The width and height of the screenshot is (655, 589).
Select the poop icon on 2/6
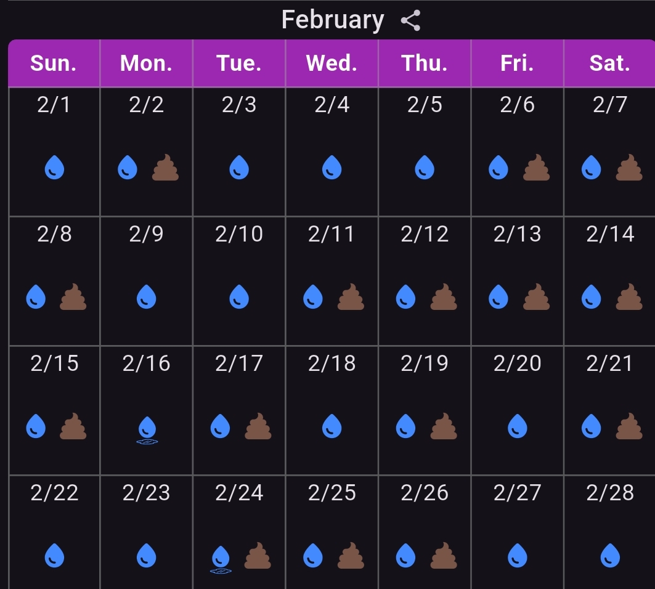coord(535,168)
